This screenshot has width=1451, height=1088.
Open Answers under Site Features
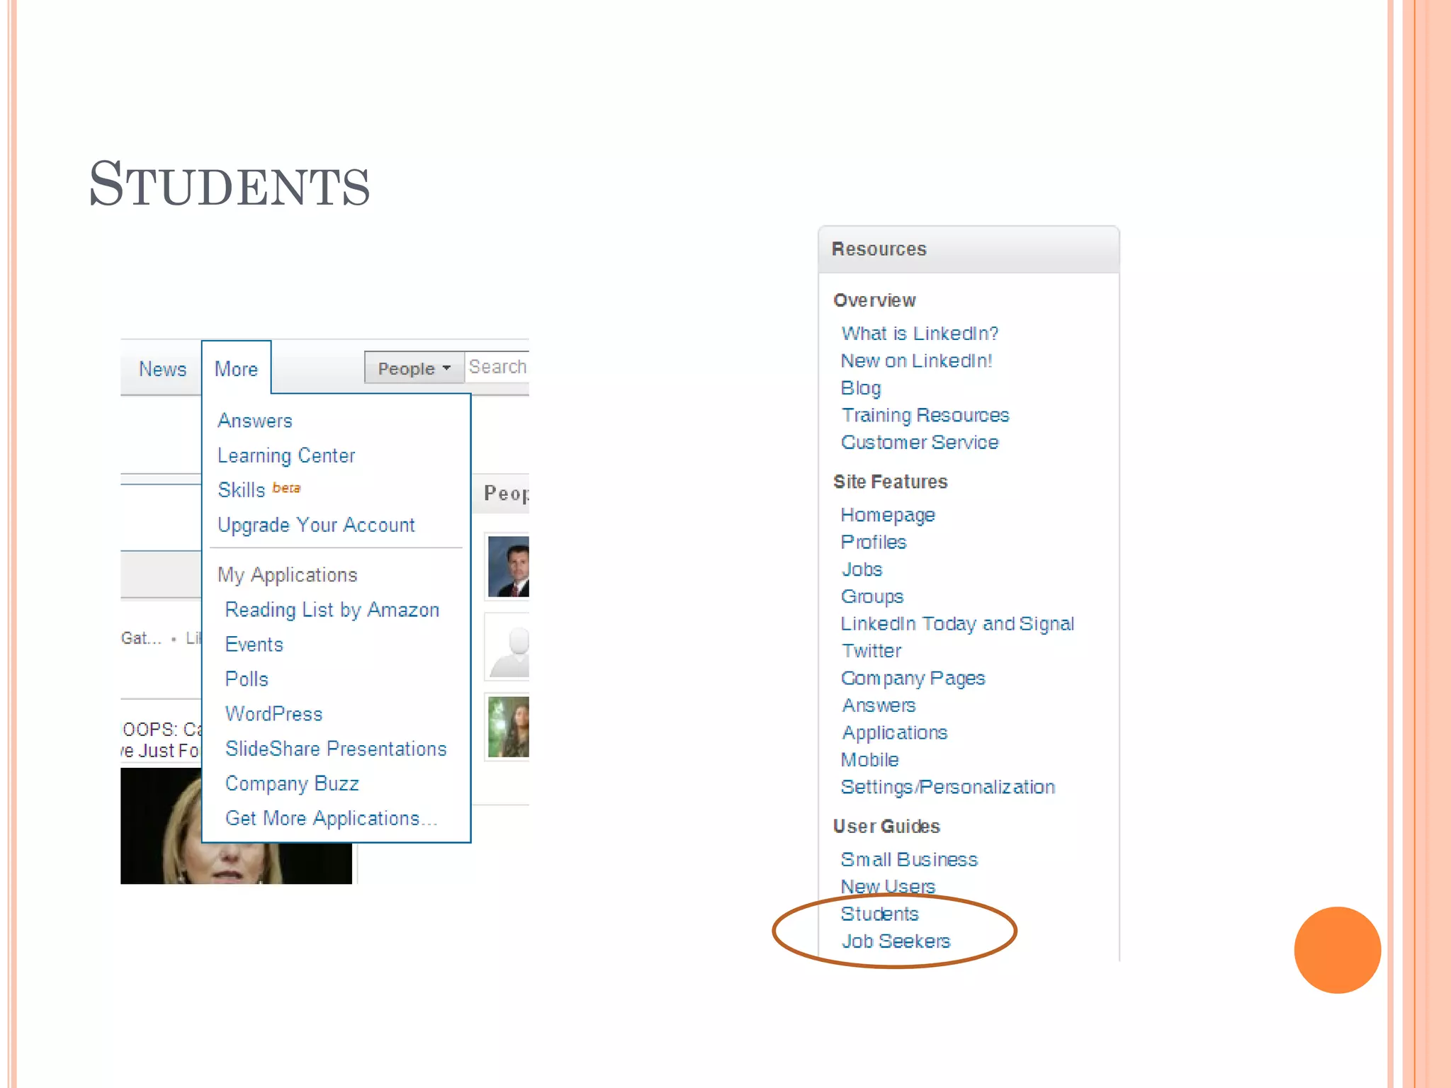click(x=879, y=705)
